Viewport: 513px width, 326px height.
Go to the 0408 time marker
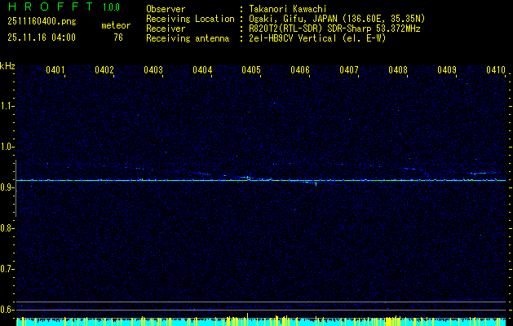tap(398, 70)
